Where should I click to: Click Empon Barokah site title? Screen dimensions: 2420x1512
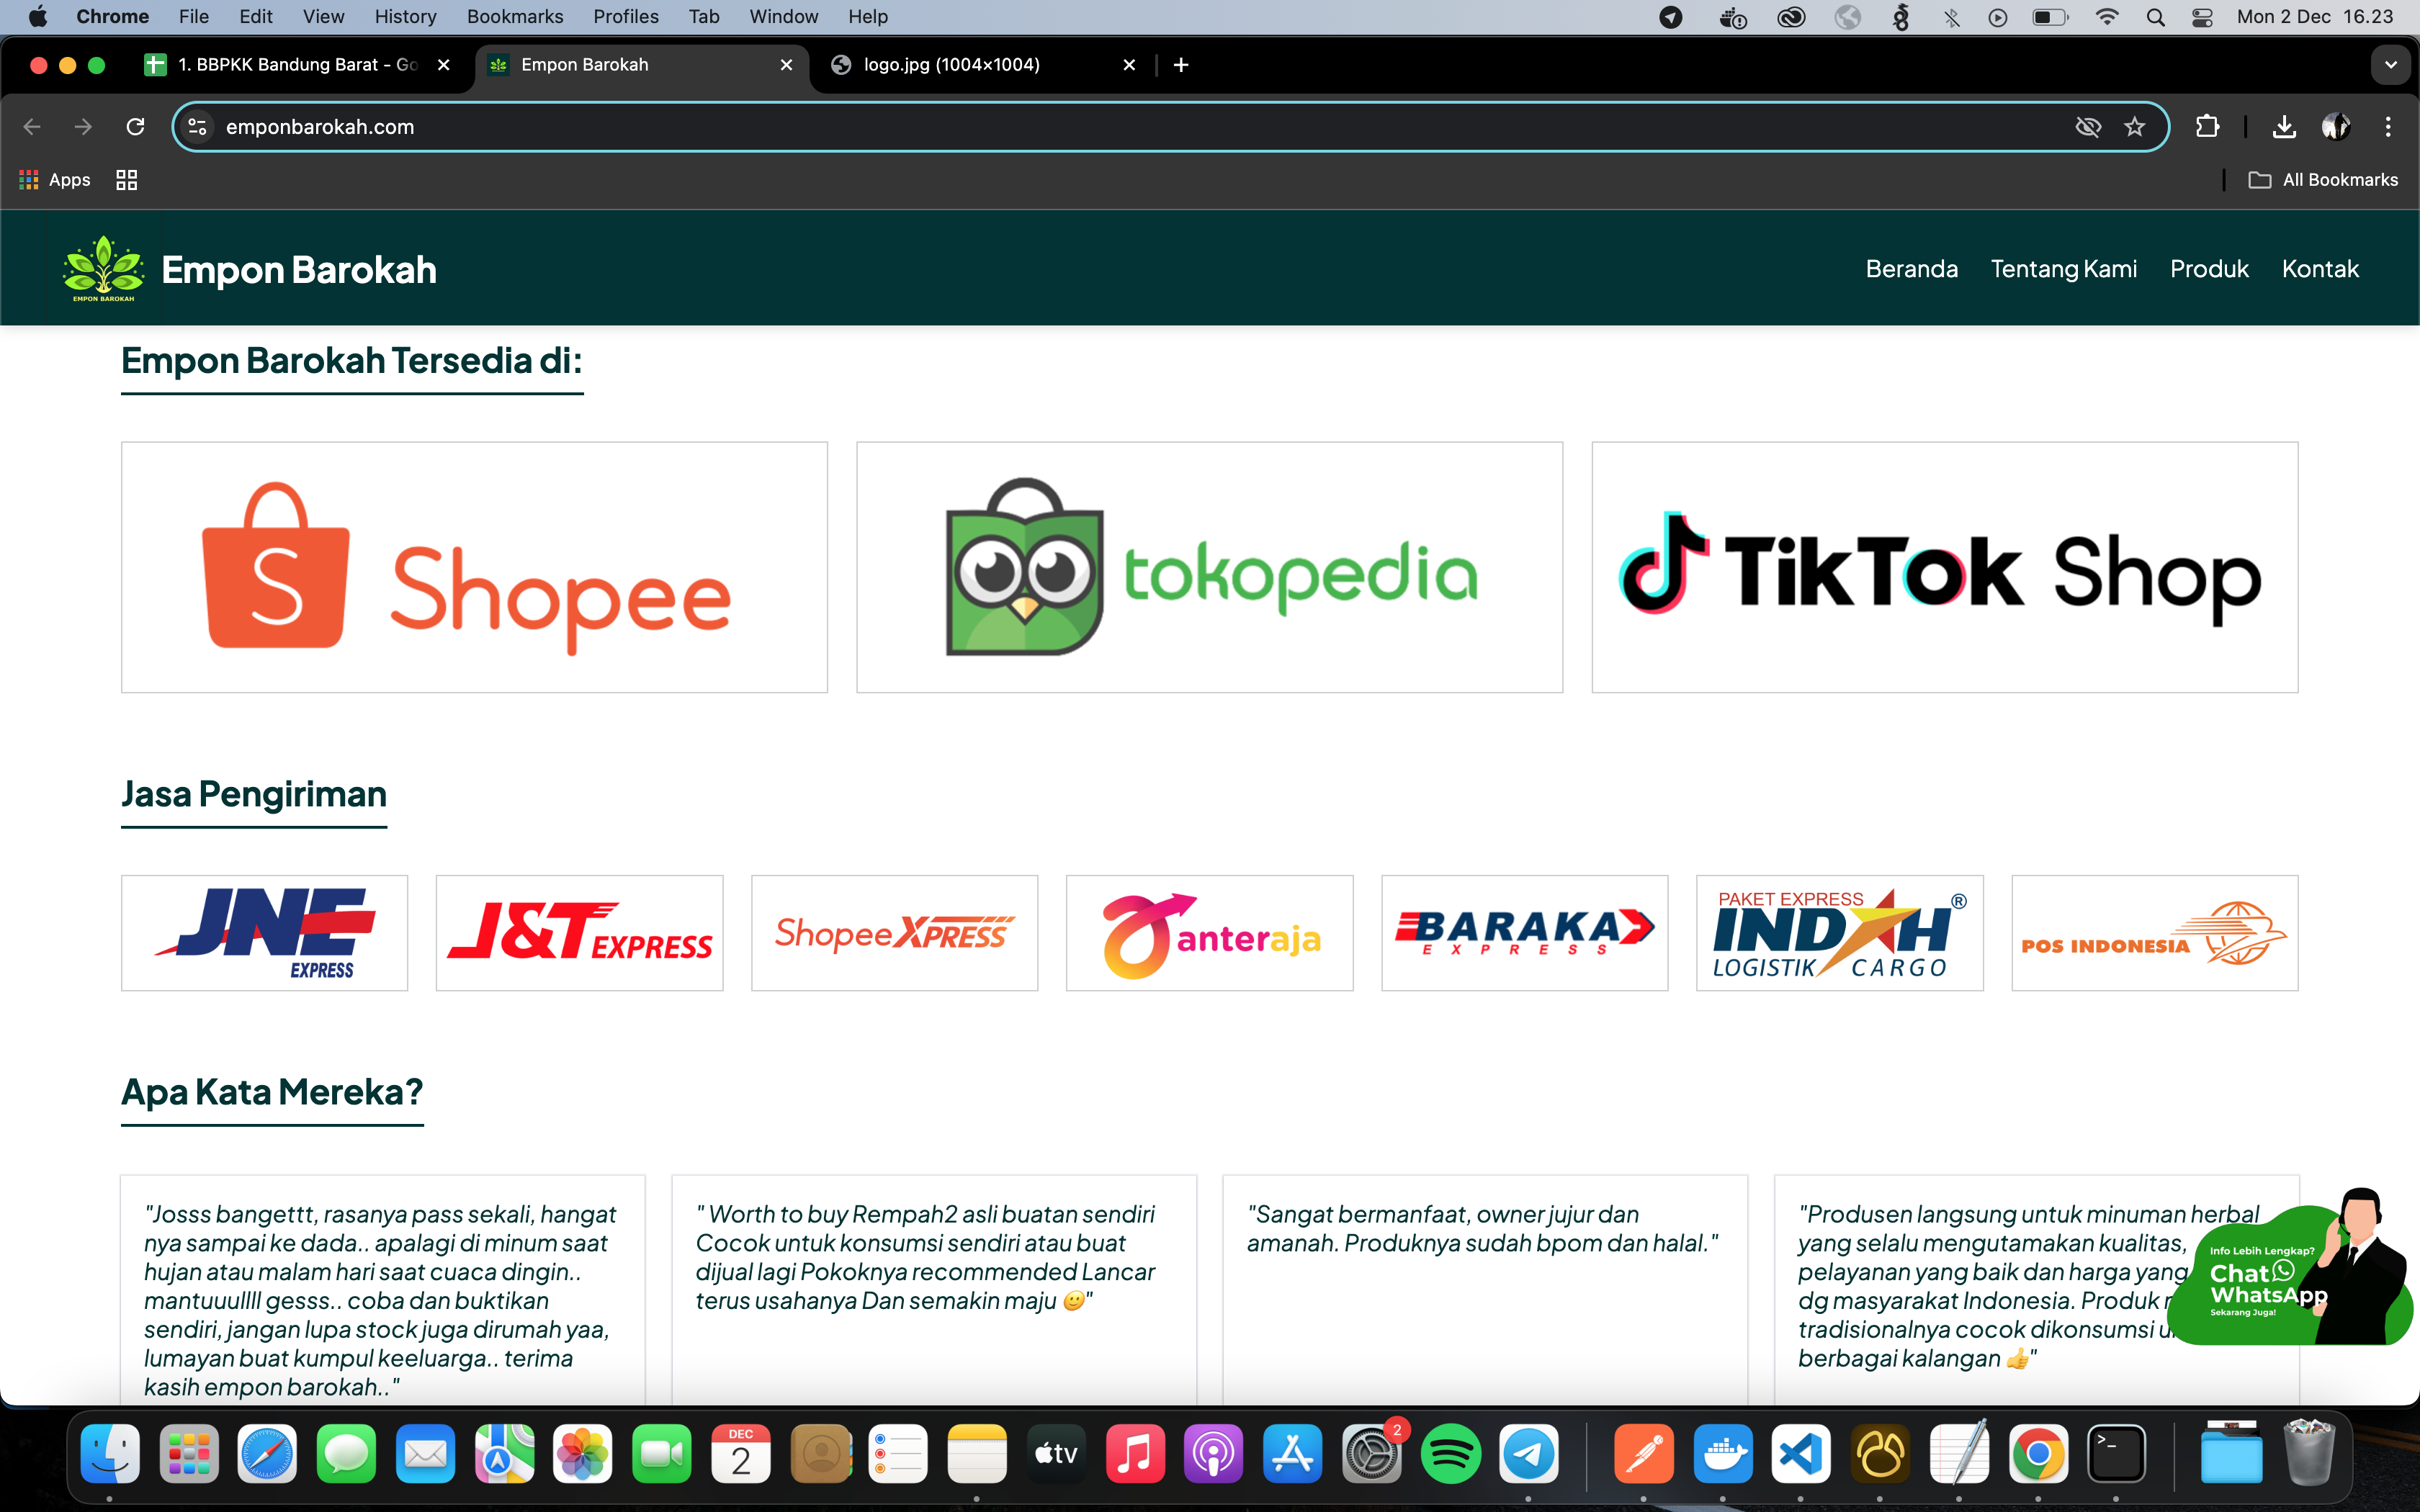tap(299, 270)
